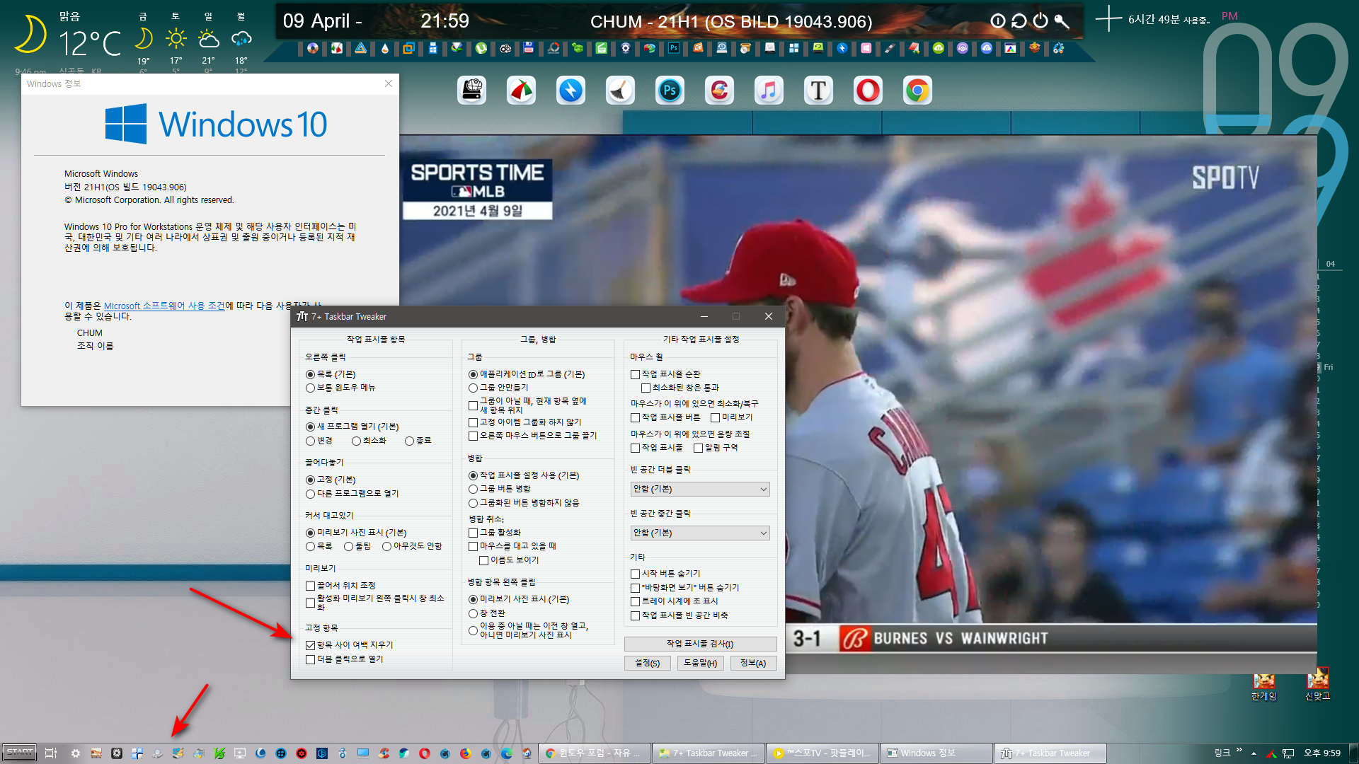Launch Opera from the large dock
Screen dimensions: 1359x764
(x=868, y=91)
